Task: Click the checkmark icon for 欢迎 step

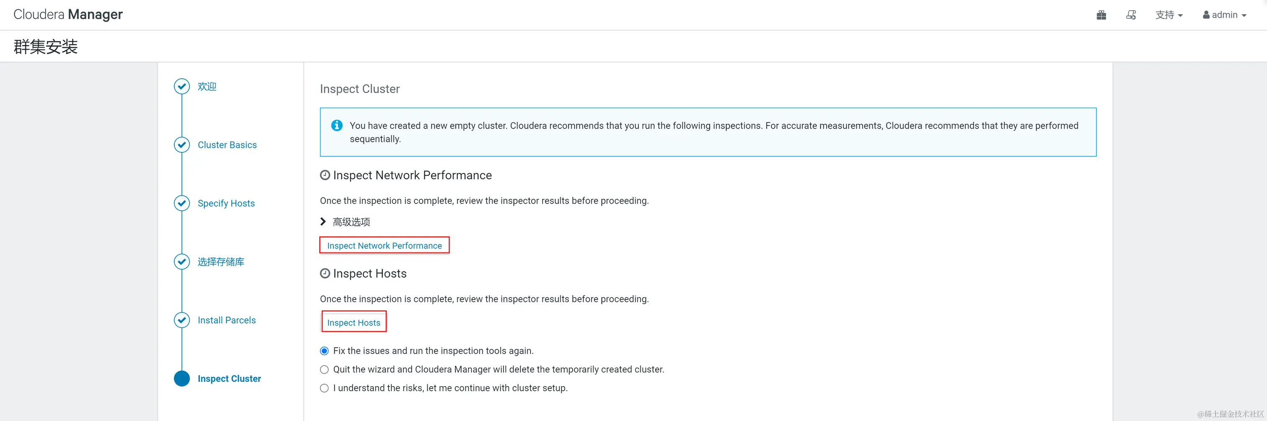Action: tap(182, 87)
